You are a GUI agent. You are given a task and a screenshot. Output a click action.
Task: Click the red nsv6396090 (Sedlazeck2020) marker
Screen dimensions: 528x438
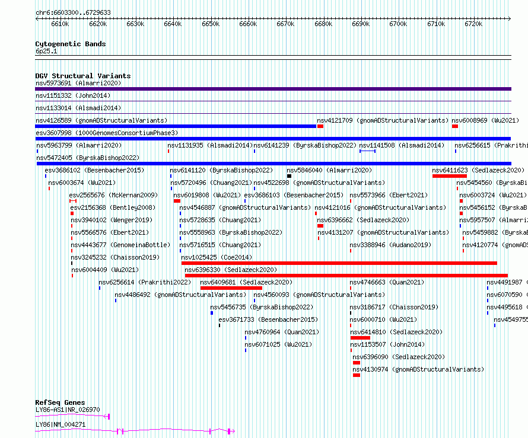357,363
